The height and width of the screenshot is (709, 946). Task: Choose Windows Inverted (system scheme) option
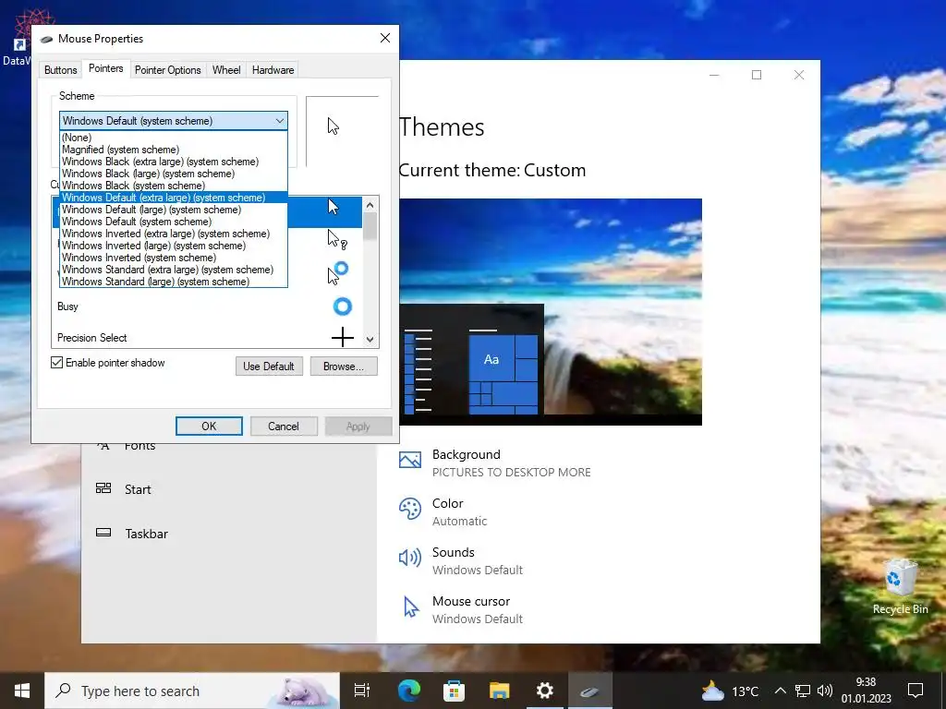tap(174, 258)
